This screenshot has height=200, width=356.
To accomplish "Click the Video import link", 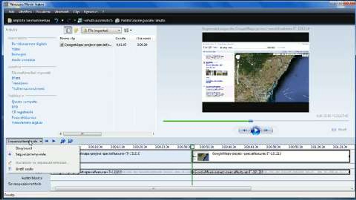I will [16, 49].
